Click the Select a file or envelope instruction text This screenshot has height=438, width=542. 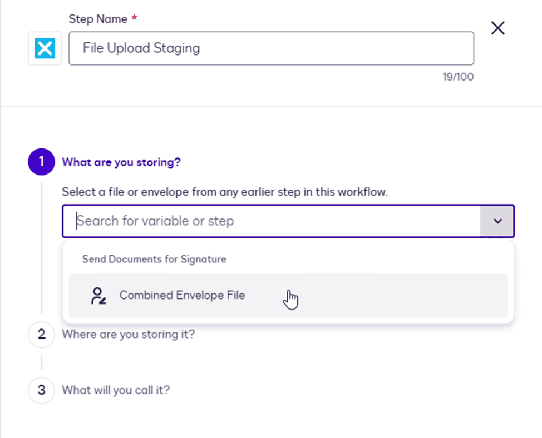click(225, 192)
